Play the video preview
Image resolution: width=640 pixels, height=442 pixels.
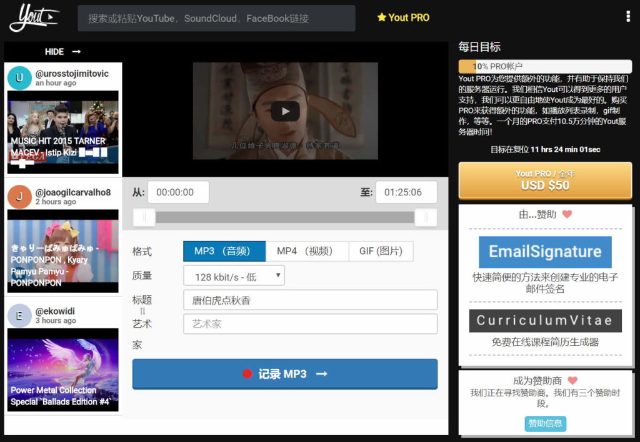pos(285,111)
